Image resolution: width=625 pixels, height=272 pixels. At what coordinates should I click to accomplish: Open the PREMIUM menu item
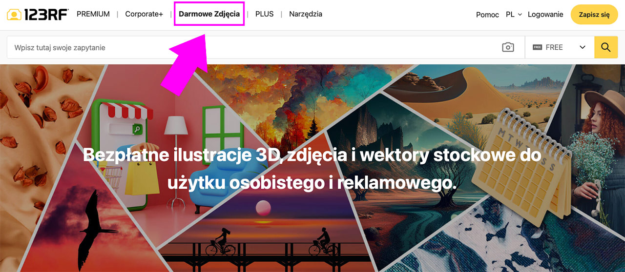click(93, 14)
